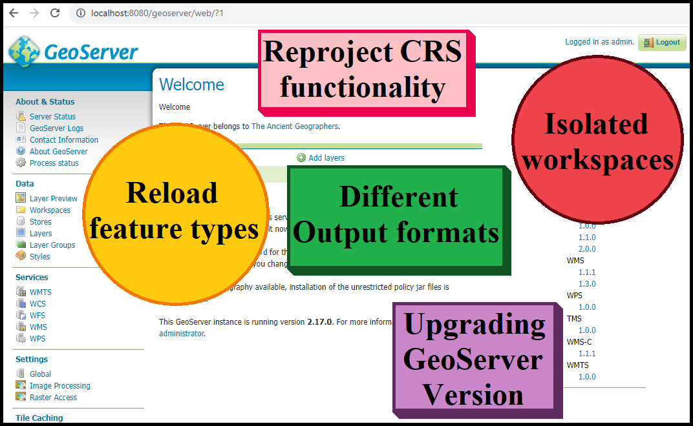693x426 pixels.
Task: Click the Layer Groups stacked icon
Action: coord(21,244)
